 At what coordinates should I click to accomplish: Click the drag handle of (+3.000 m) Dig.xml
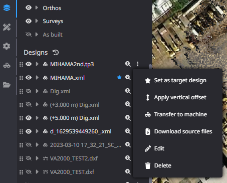21,105
